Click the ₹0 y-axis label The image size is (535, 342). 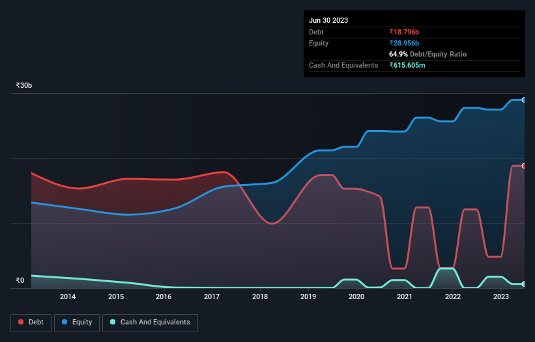click(20, 280)
